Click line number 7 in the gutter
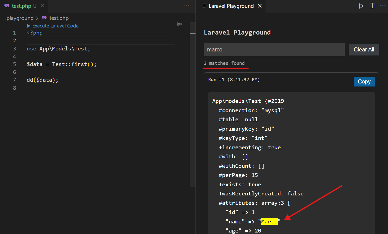Viewport: 388px width, 234px height. tap(15, 80)
